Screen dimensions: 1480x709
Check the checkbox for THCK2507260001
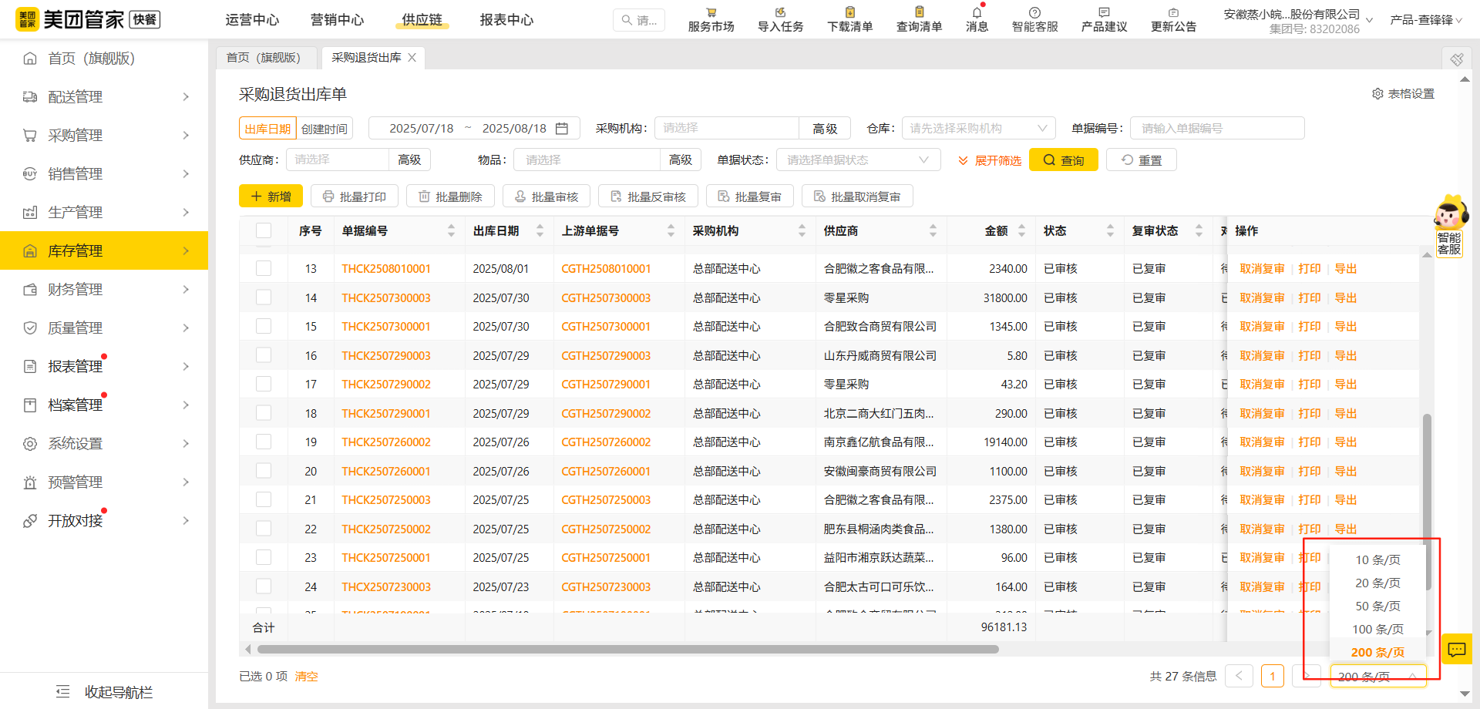tap(264, 471)
